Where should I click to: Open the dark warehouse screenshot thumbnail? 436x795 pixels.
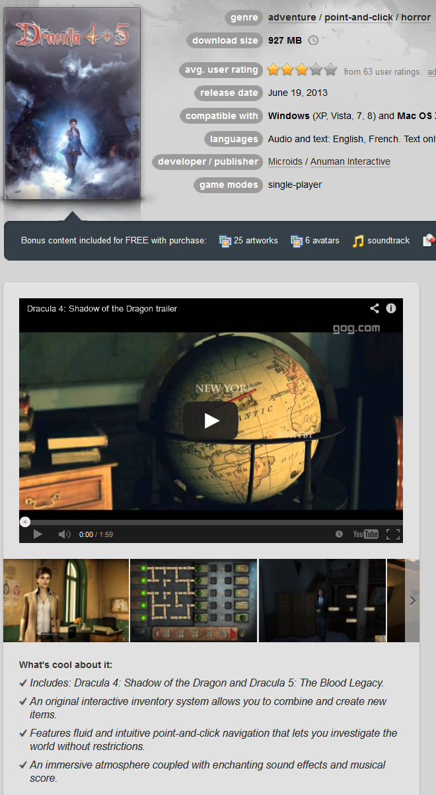click(322, 601)
